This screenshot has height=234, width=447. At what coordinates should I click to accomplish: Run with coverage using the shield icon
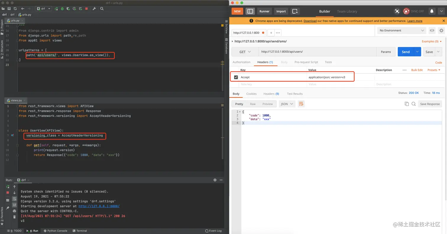(x=68, y=9)
